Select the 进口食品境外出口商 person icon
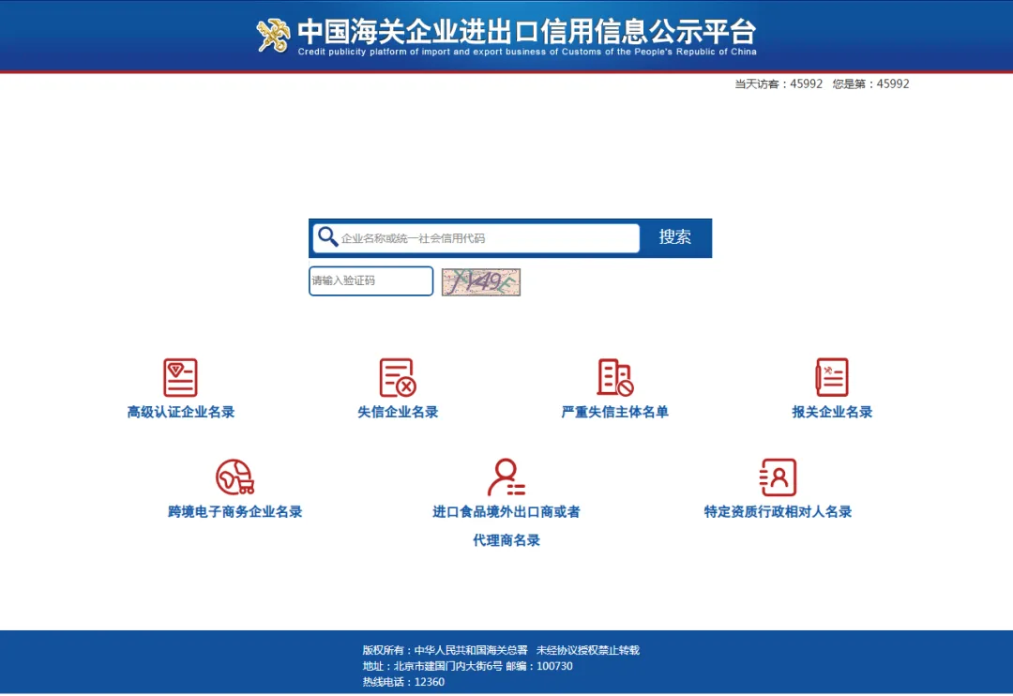Image resolution: width=1013 pixels, height=696 pixels. tap(506, 477)
